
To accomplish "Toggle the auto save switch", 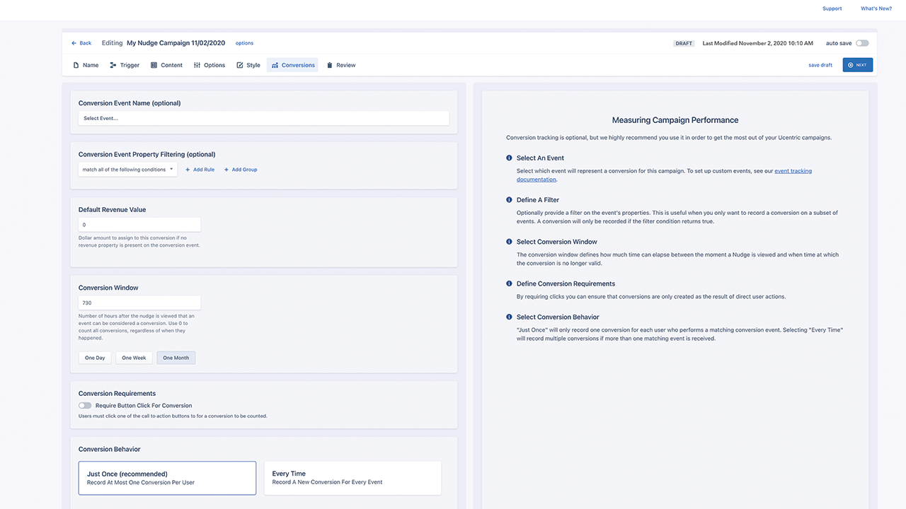I will pyautogui.click(x=862, y=43).
